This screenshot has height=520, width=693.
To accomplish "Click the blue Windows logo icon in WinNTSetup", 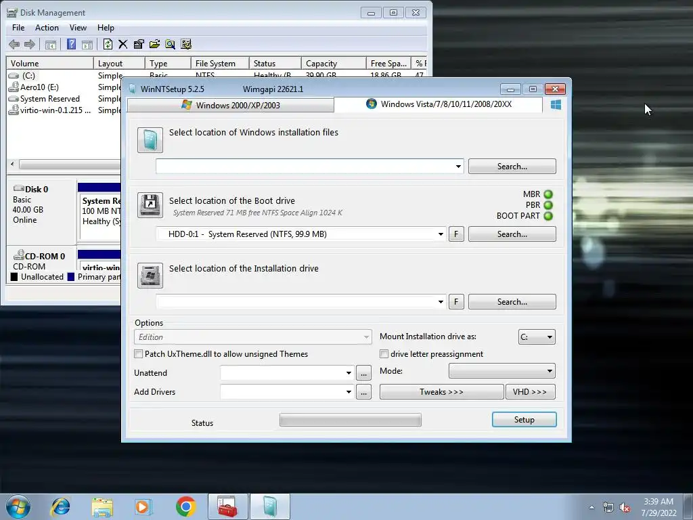I will pos(556,105).
